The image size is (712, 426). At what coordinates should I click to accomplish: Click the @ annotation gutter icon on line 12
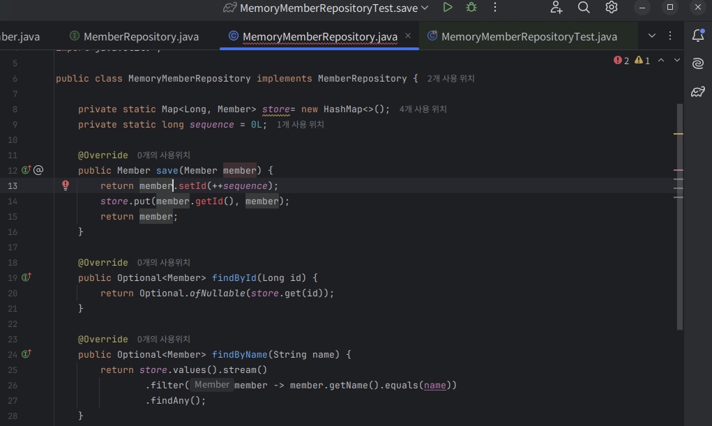point(38,170)
